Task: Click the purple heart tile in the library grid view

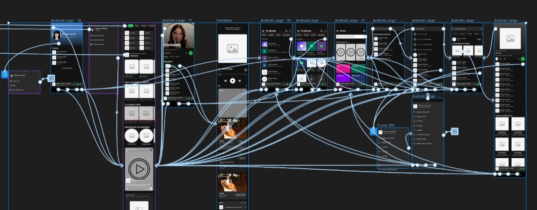Action: pos(301,47)
